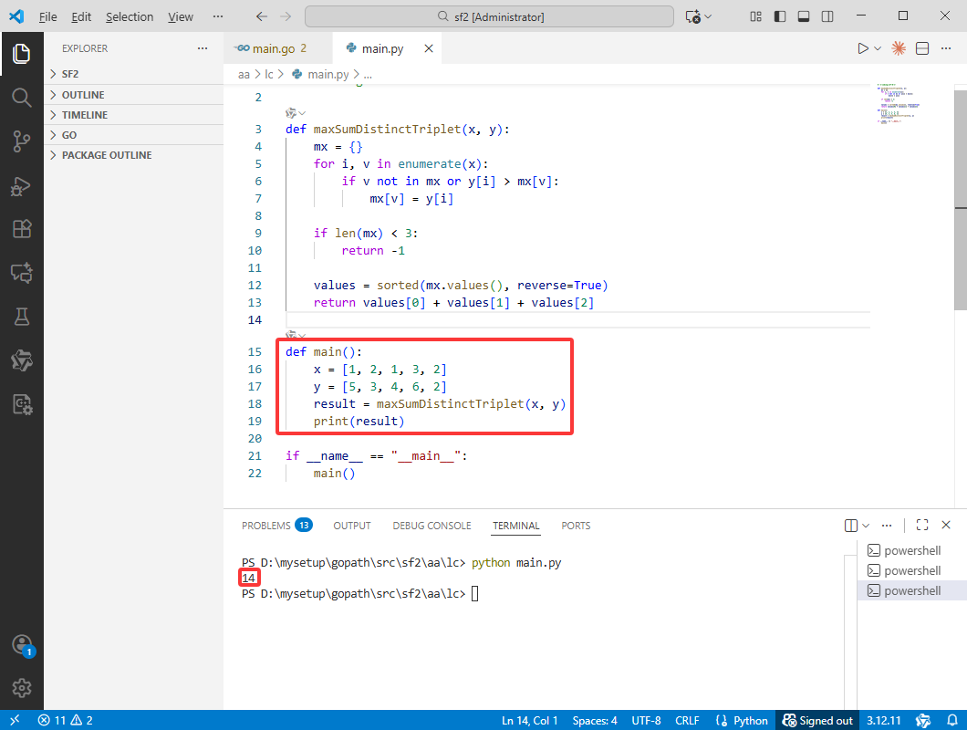967x730 pixels.
Task: Open the Search view in activity bar
Action: (x=22, y=98)
